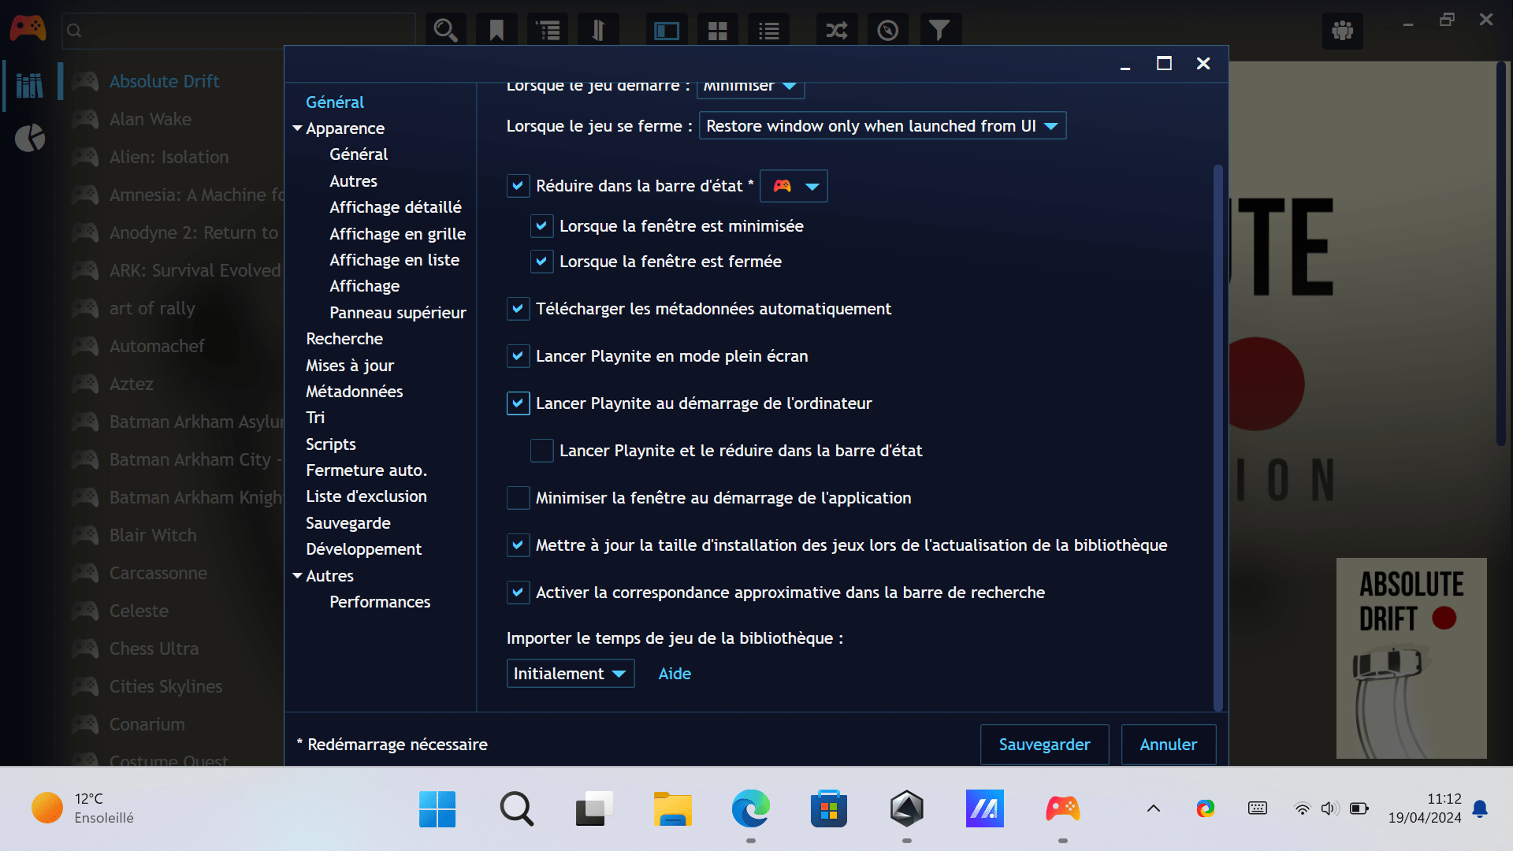Open the Aide link
The image size is (1513, 851).
point(675,674)
